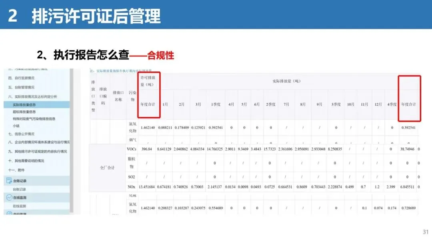Click the NOx permitted value 13.451684
The height and width of the screenshot is (243, 432).
tap(146, 187)
